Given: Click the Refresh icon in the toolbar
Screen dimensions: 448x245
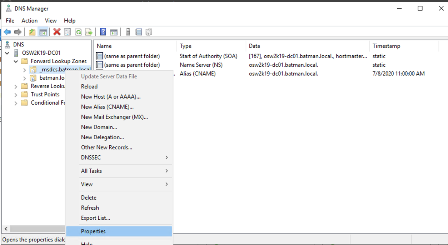Looking at the screenshot, I should [78, 32].
